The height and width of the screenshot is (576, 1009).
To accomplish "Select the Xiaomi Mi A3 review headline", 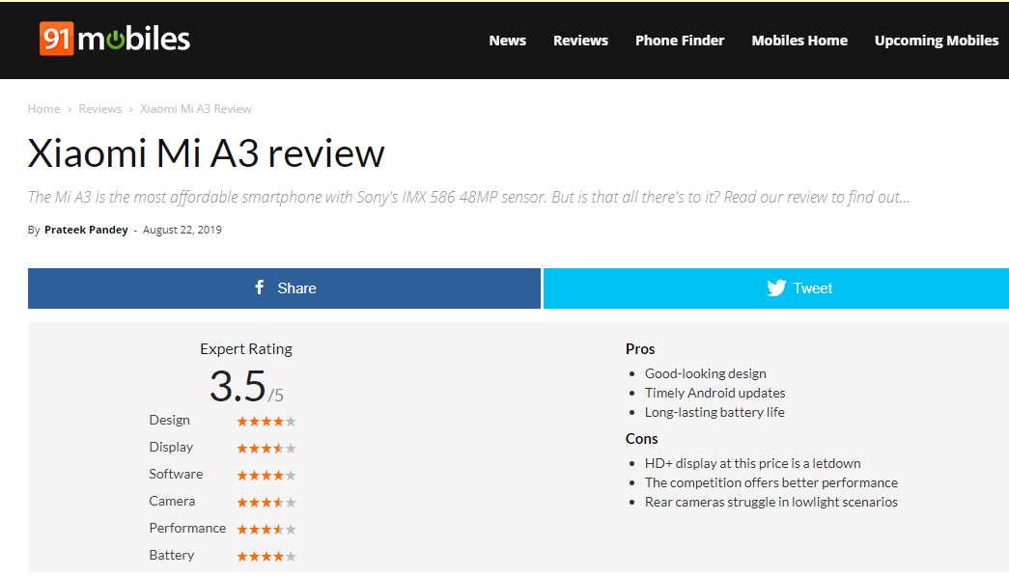I will point(206,153).
